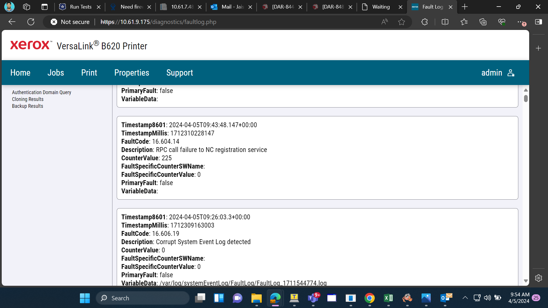Image resolution: width=548 pixels, height=308 pixels.
Task: Open sidebar settings gear icon
Action: pyautogui.click(x=539, y=278)
